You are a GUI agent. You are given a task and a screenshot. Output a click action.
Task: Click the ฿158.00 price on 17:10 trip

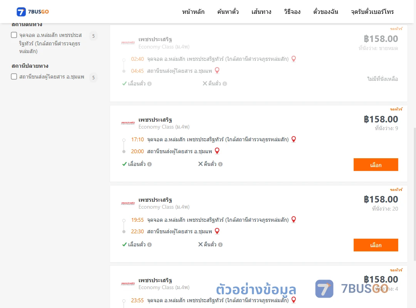(381, 119)
